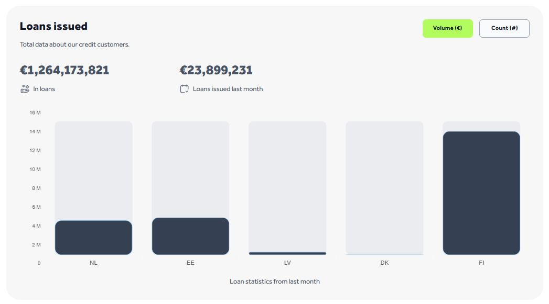
Task: Select the tall FI loan volume bar
Action: coord(481,193)
